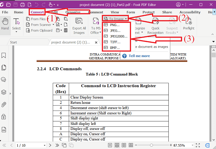
Task: Click the zoom out minus button
Action: click(136, 145)
